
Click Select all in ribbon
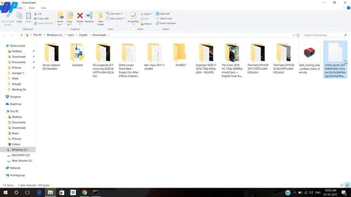(162, 14)
